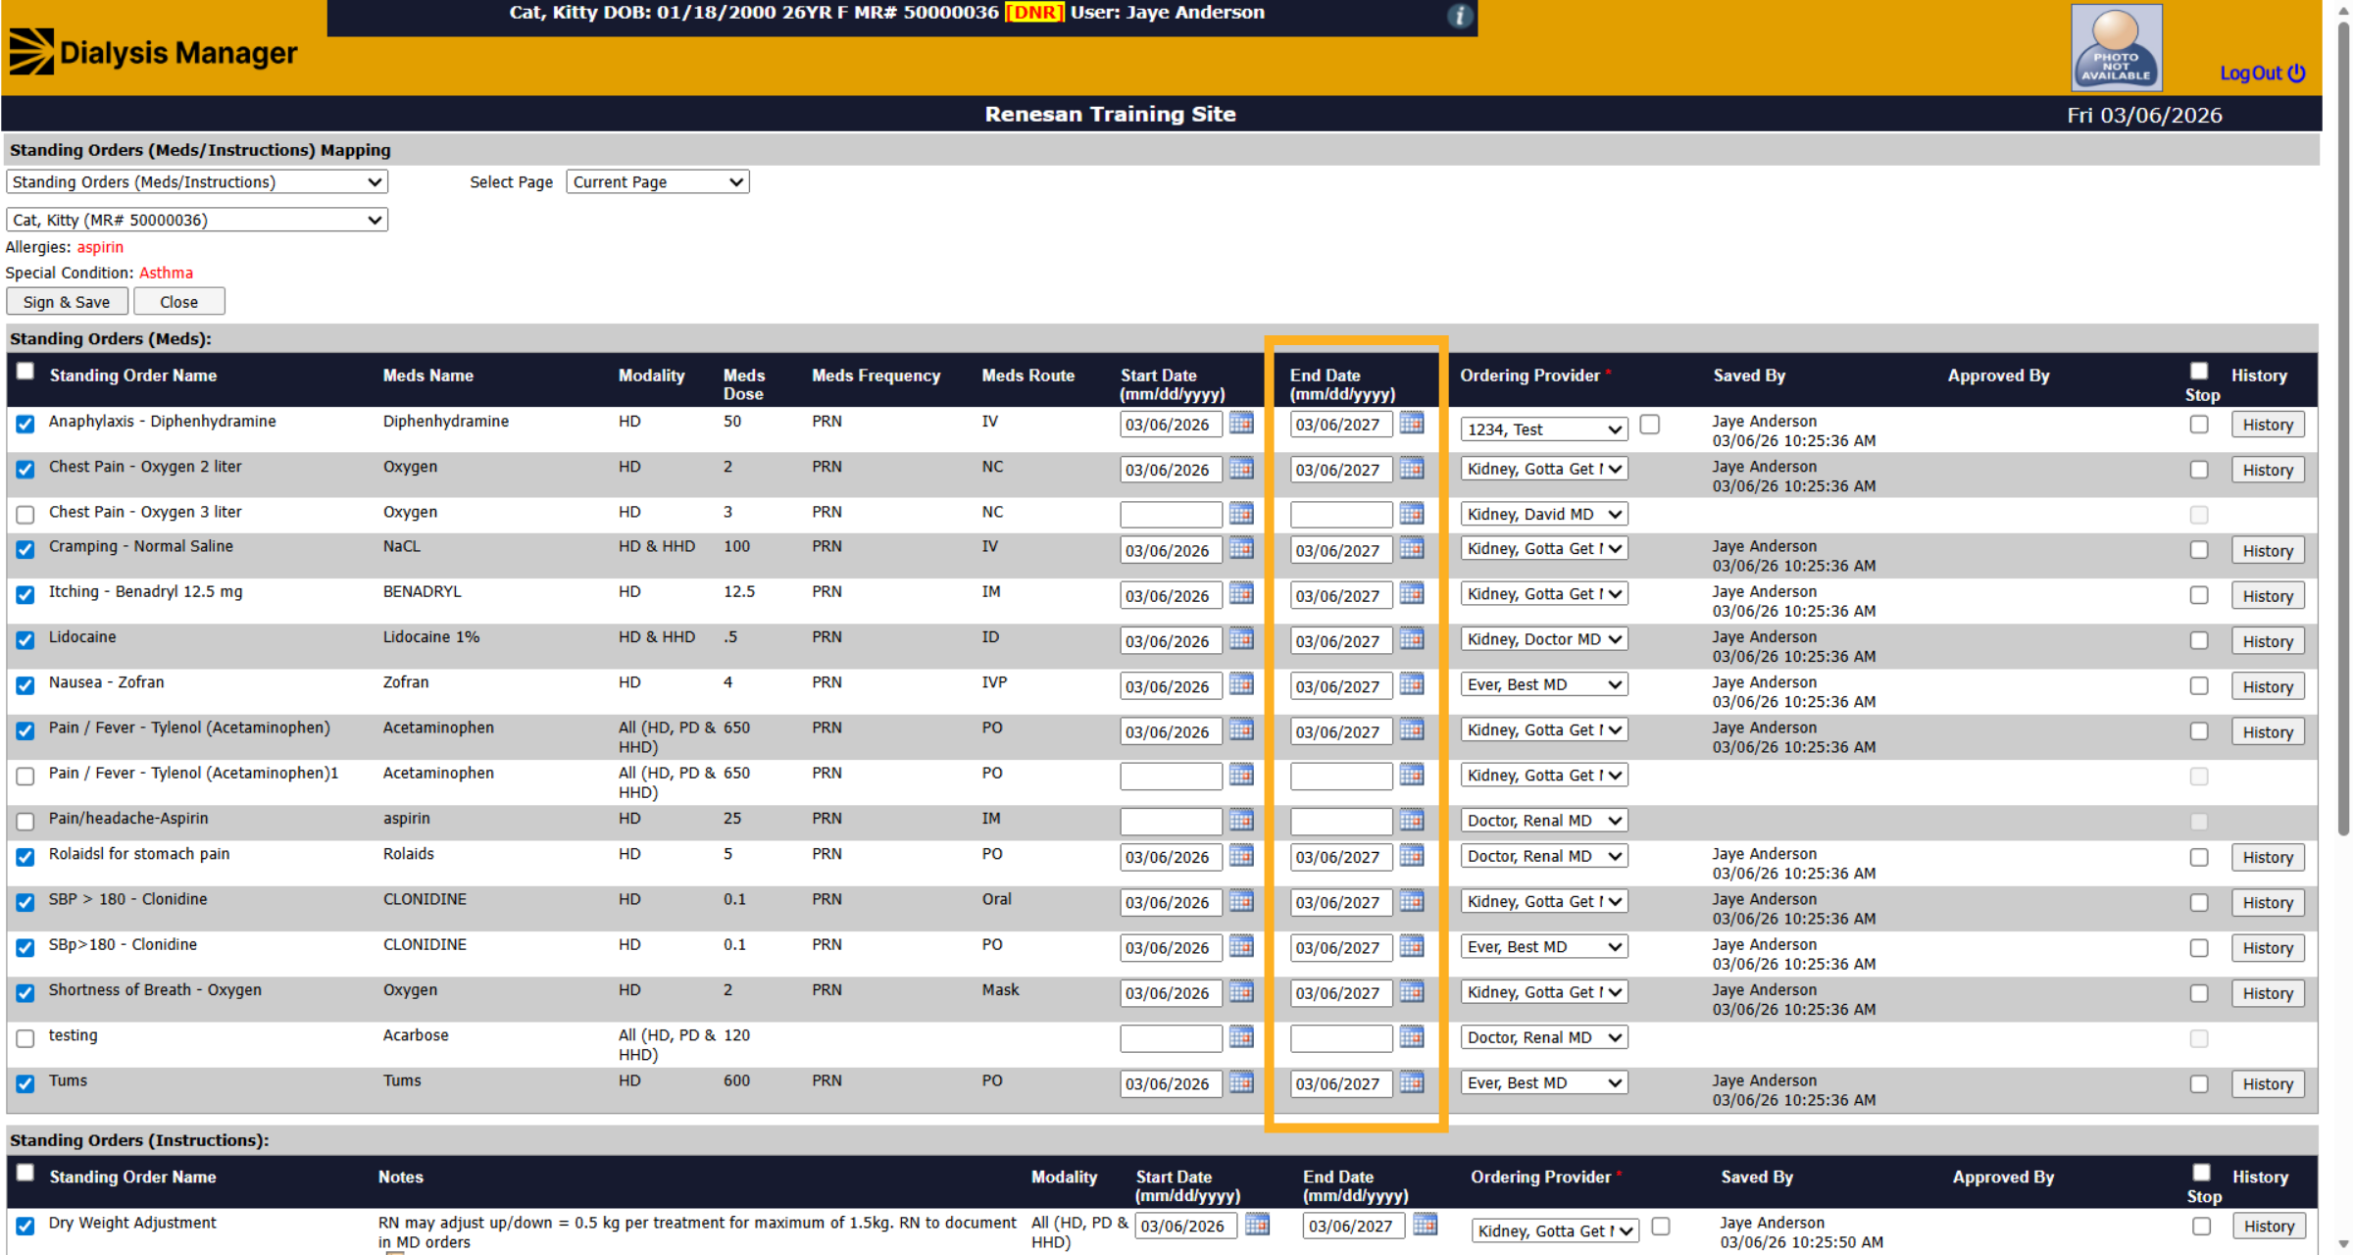Click the Close button
2353x1255 pixels.
179,302
